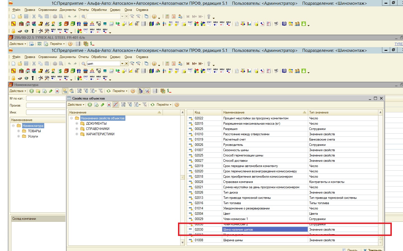Image resolution: width=403 pixels, height=251 pixels.
Task: Open the Сервис menu in the Номенклатура window
Action: (x=115, y=57)
